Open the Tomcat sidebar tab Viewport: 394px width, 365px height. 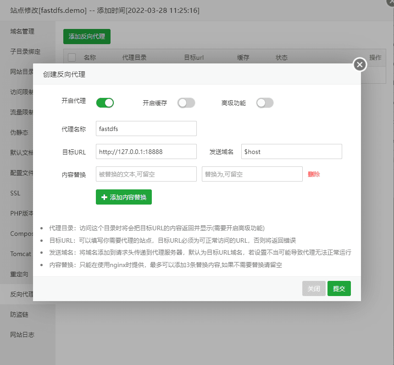coord(17,254)
